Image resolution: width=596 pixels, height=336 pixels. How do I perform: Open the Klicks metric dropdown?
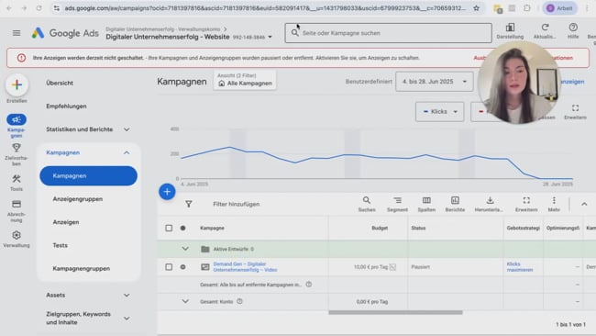point(440,111)
